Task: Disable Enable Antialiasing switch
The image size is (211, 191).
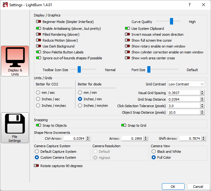Action: point(39,28)
